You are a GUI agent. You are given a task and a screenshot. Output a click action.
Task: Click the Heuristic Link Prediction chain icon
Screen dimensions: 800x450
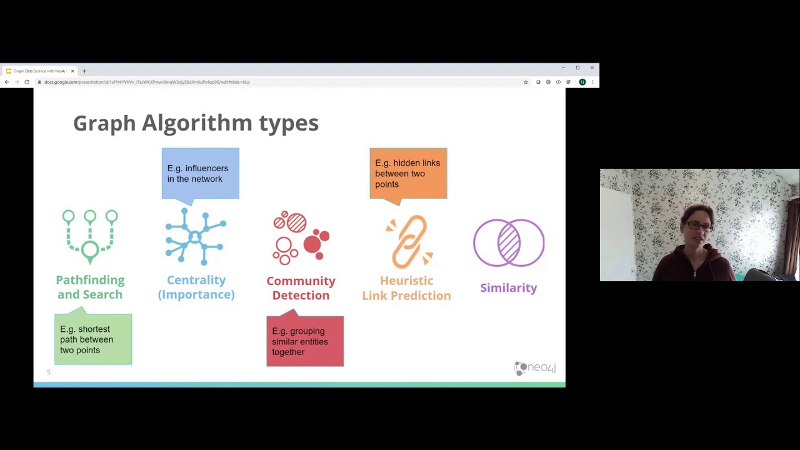click(409, 241)
